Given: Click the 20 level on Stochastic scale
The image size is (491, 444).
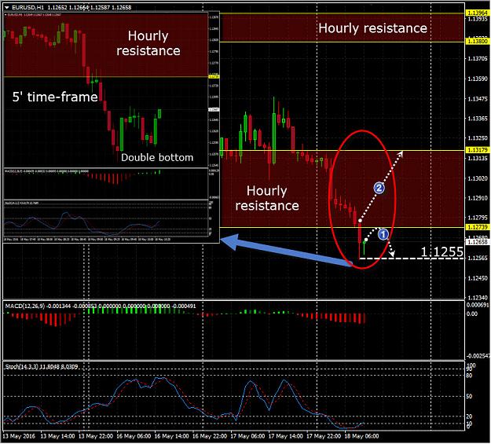Looking at the screenshot, I should 469,416.
